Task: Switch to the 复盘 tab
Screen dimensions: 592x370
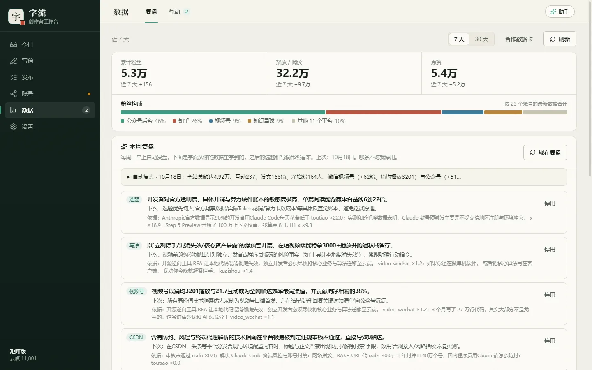Action: click(x=151, y=12)
